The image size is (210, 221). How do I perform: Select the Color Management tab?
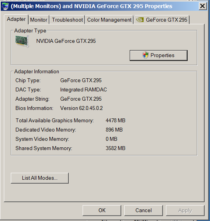tap(109, 20)
